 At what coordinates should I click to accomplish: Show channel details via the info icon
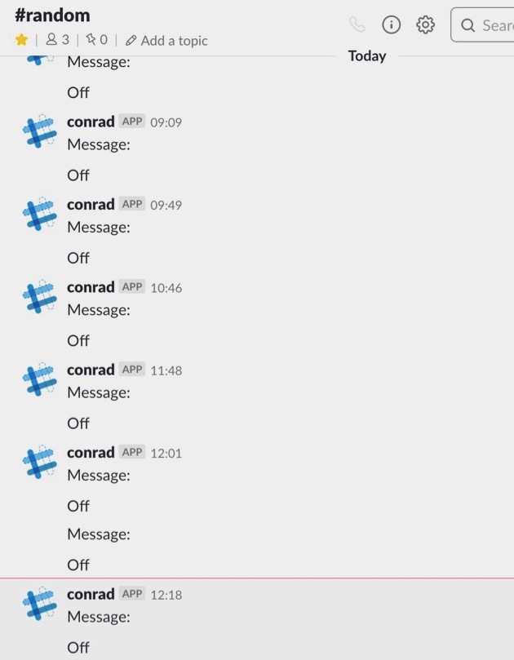click(391, 24)
